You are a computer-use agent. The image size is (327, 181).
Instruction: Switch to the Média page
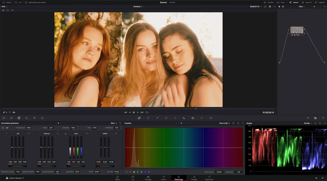[x=118, y=178]
